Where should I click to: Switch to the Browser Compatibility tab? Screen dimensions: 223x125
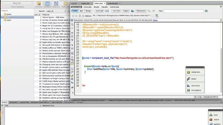[40, 102]
